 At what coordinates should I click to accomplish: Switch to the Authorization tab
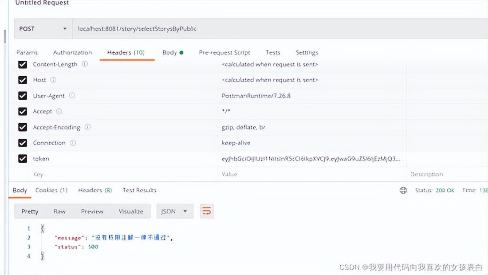coord(72,53)
